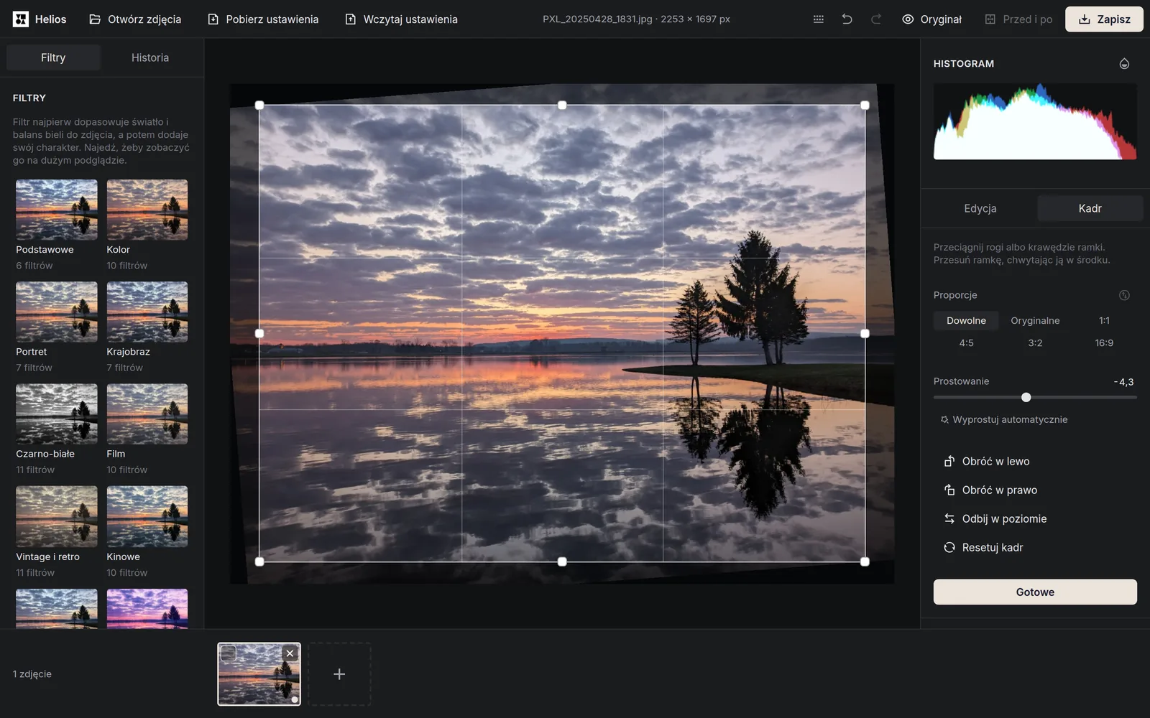Image resolution: width=1150 pixels, height=718 pixels.
Task: Choose the 1:1 aspect ratio
Action: click(1104, 321)
